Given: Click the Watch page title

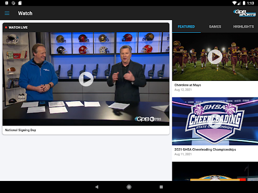Looking at the screenshot, I should [25, 13].
